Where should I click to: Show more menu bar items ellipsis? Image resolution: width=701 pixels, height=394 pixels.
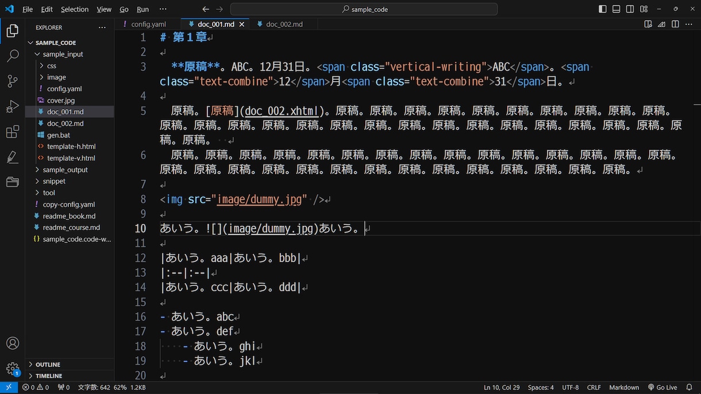pyautogui.click(x=163, y=9)
